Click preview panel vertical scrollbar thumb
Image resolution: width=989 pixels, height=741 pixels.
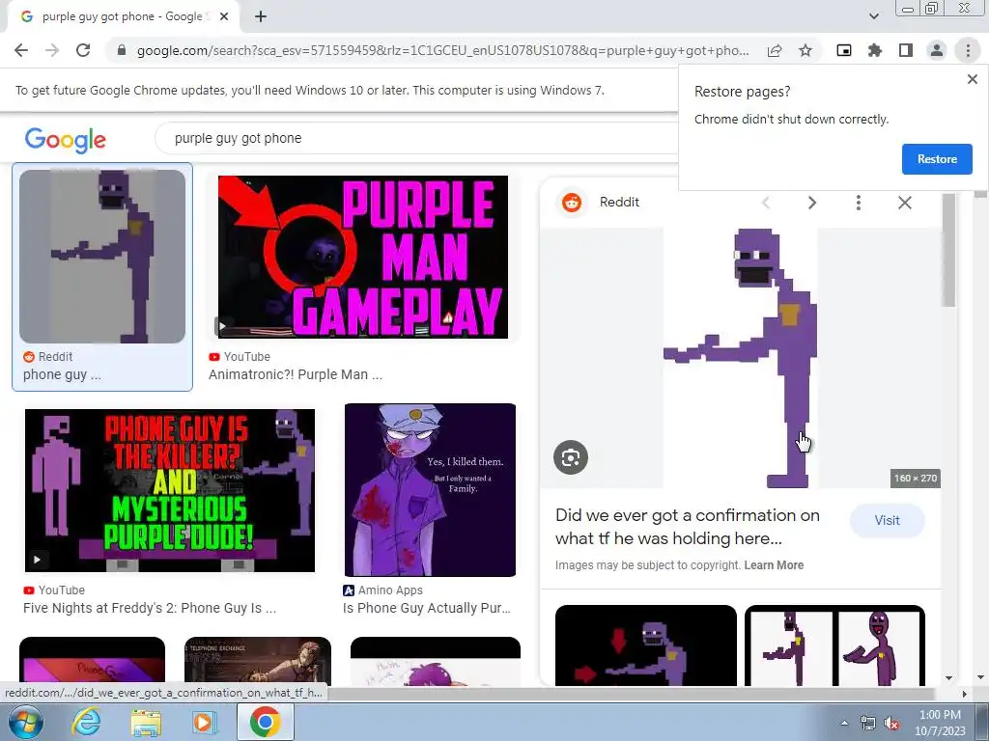(x=948, y=251)
